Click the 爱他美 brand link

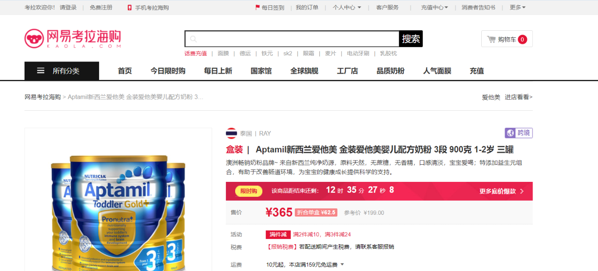(x=491, y=97)
